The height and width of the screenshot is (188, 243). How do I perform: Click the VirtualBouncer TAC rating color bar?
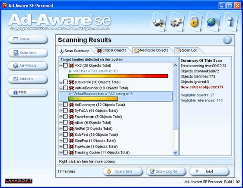[x=93, y=99]
